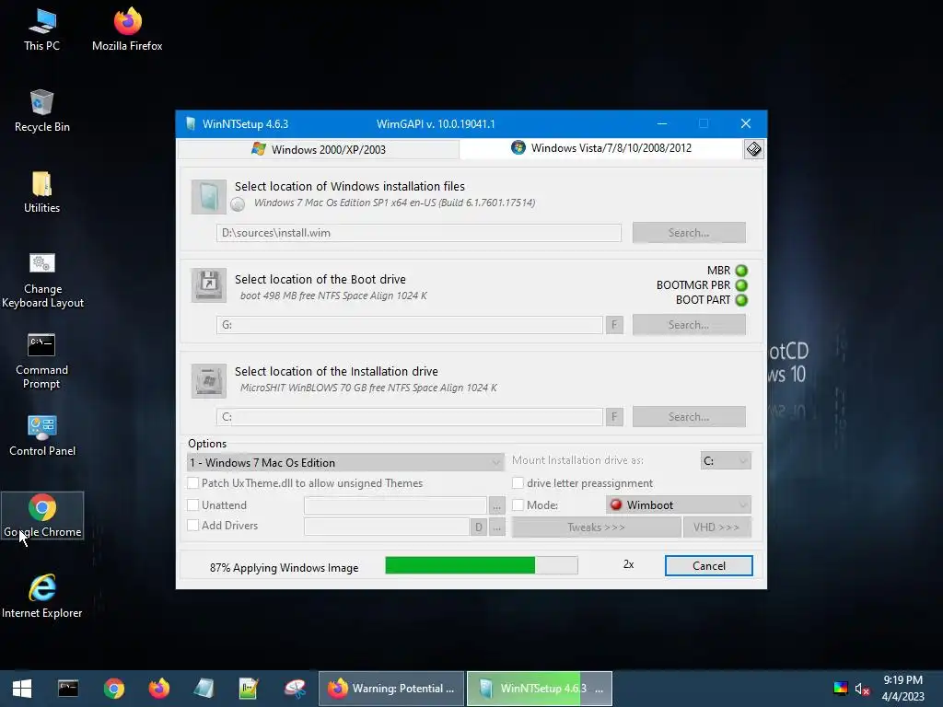Viewport: 943px width, 707px height.
Task: Switch to Windows 2000/XP/2003 tab
Action: click(319, 150)
